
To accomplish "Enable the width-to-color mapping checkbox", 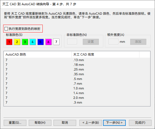I will (x=6, y=29).
